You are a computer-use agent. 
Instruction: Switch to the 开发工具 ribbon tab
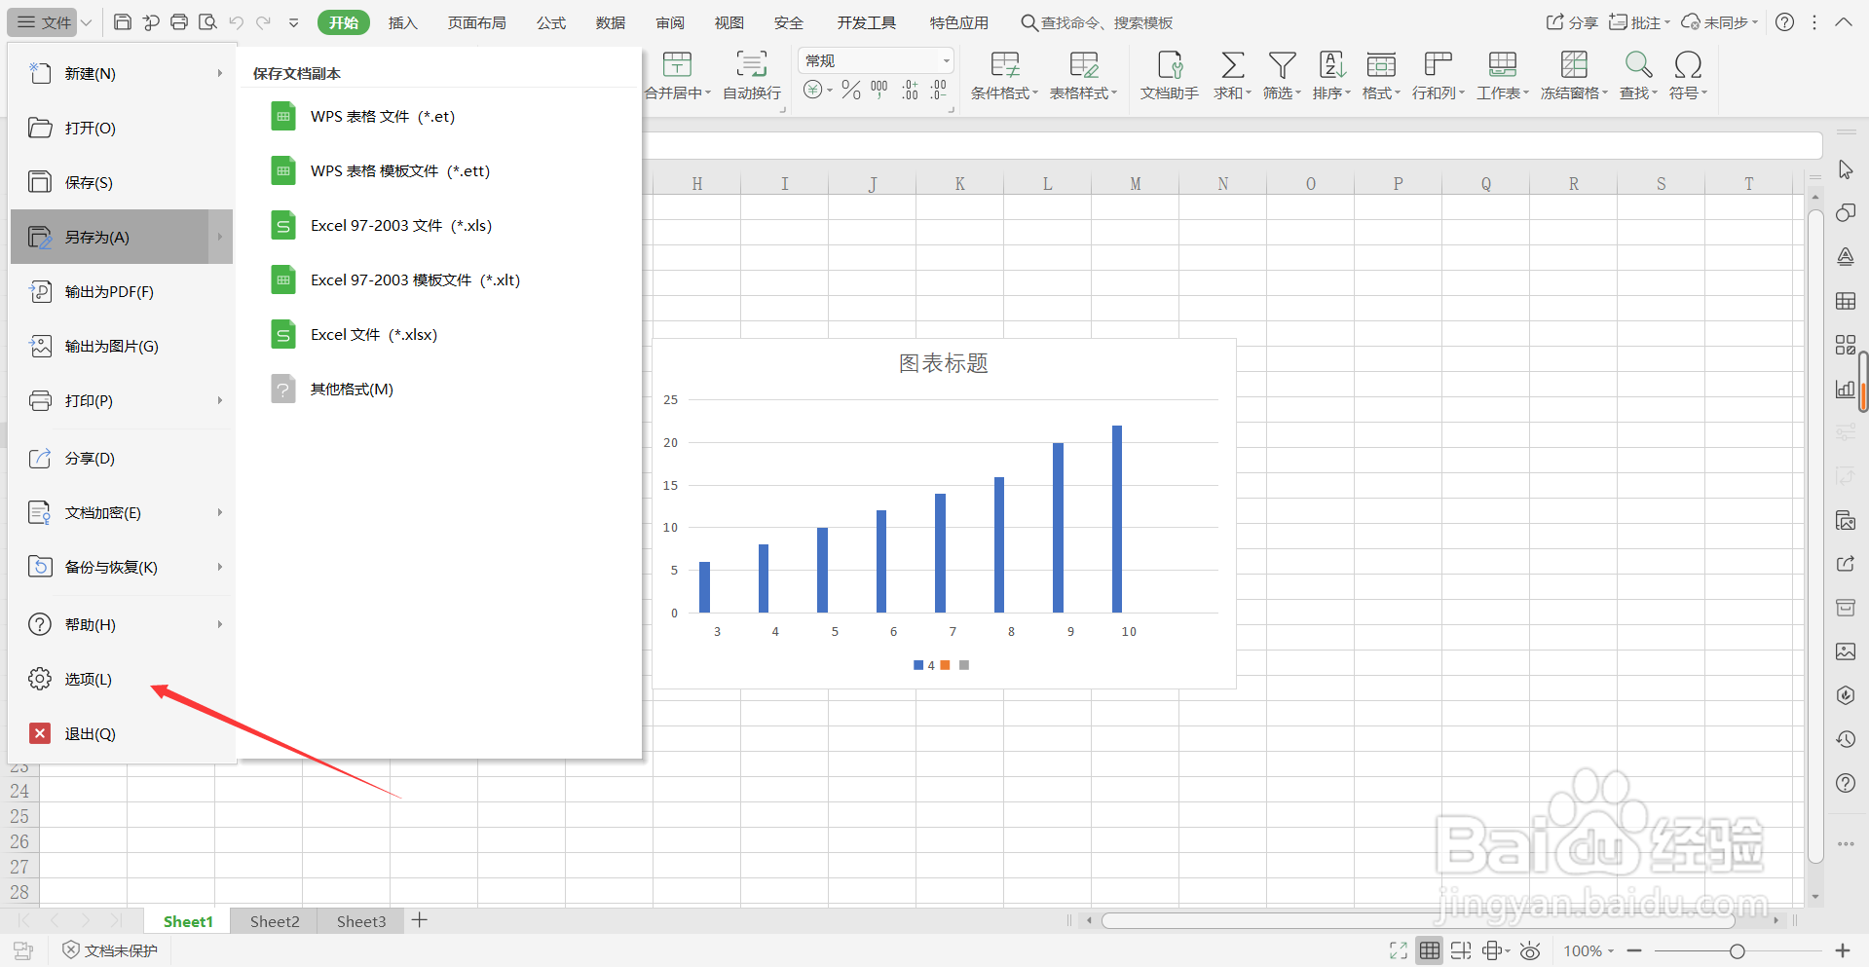tap(867, 22)
